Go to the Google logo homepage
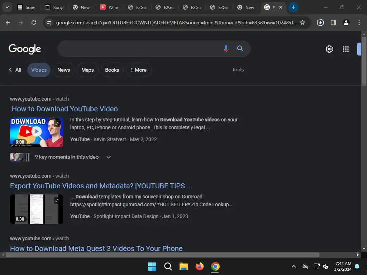367x275 pixels. [25, 49]
